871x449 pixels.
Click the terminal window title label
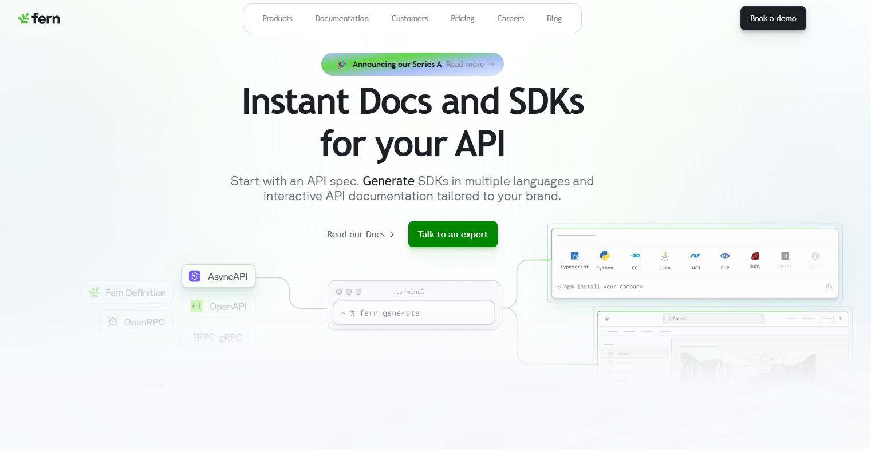tap(410, 292)
